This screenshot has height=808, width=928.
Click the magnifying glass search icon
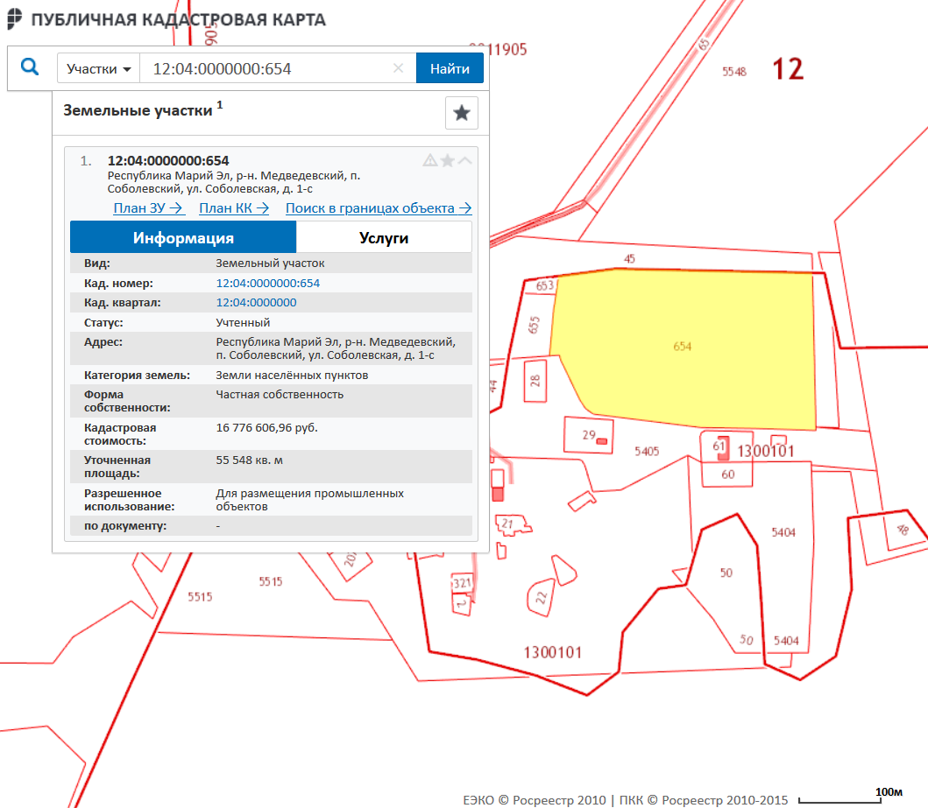pos(30,67)
